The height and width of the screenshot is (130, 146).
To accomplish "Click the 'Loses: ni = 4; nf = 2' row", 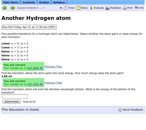I will (x=15, y=44).
